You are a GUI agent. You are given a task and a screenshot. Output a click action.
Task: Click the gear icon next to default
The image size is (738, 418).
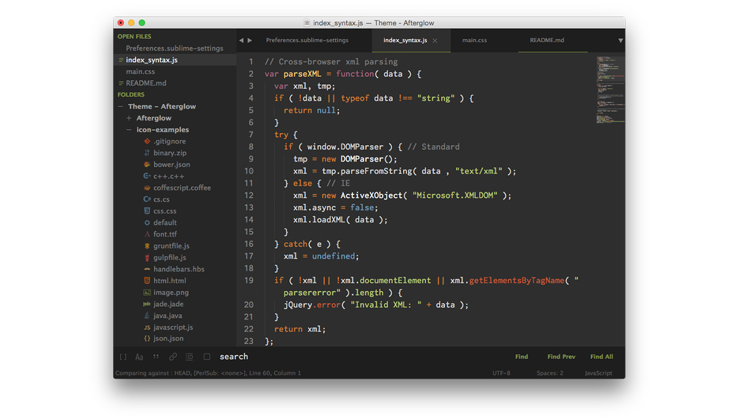tap(147, 223)
